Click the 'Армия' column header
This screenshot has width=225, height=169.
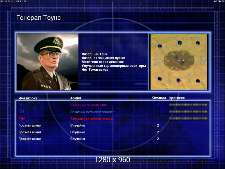[75, 98]
